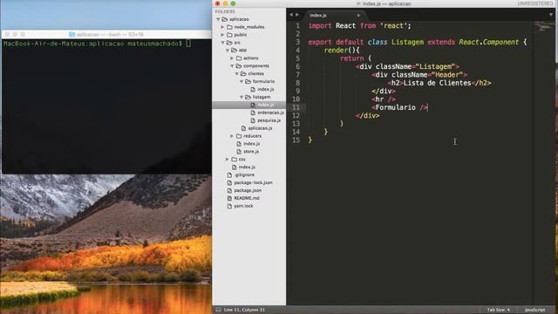Viewport: 558px width, 314px height.
Task: Click Line 11, Column 31 status text
Action: coord(244,310)
